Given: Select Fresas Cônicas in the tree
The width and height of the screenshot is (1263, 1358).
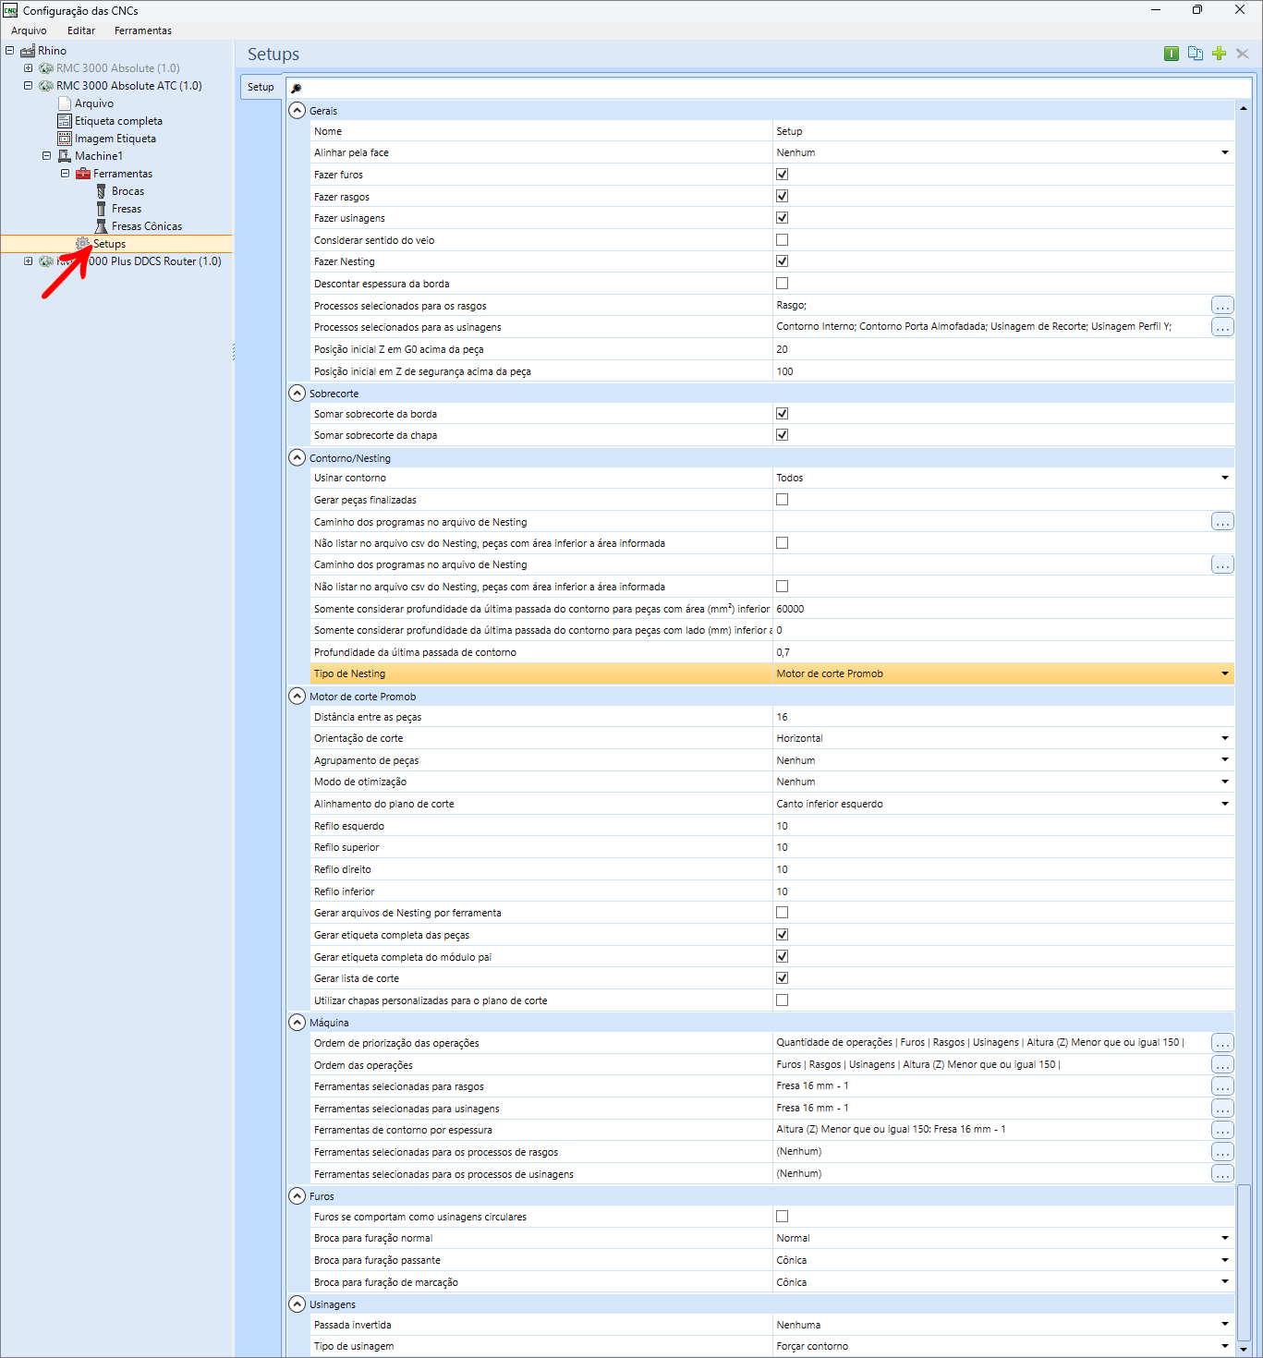Looking at the screenshot, I should pos(147,226).
